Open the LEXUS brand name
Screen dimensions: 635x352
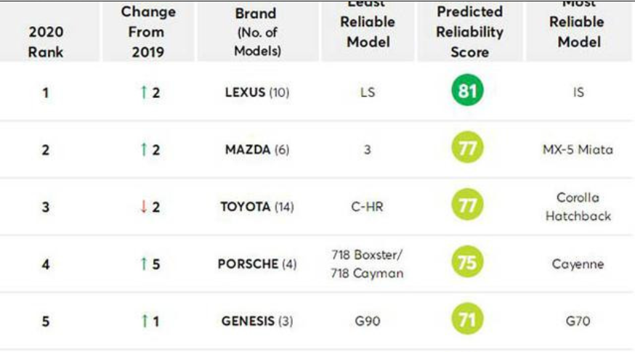245,93
